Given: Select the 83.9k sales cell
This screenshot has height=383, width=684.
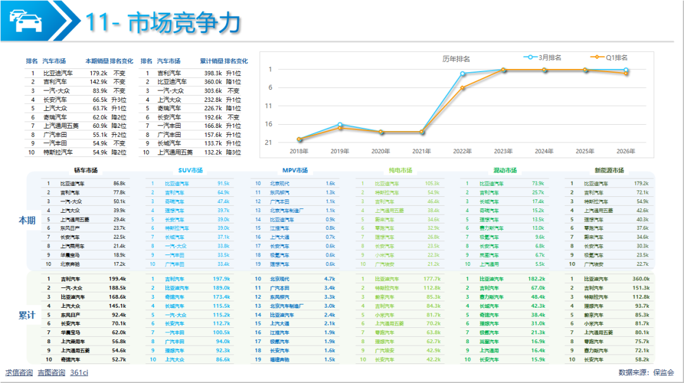Looking at the screenshot, I should (x=100, y=91).
